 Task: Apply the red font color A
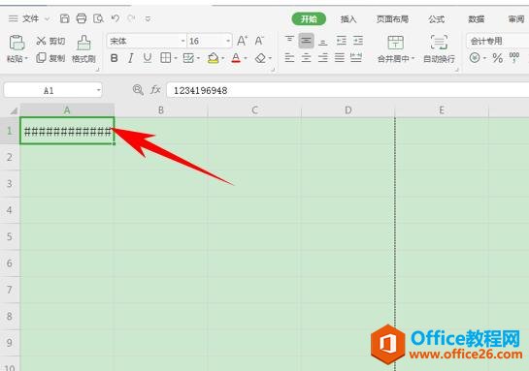coord(236,58)
